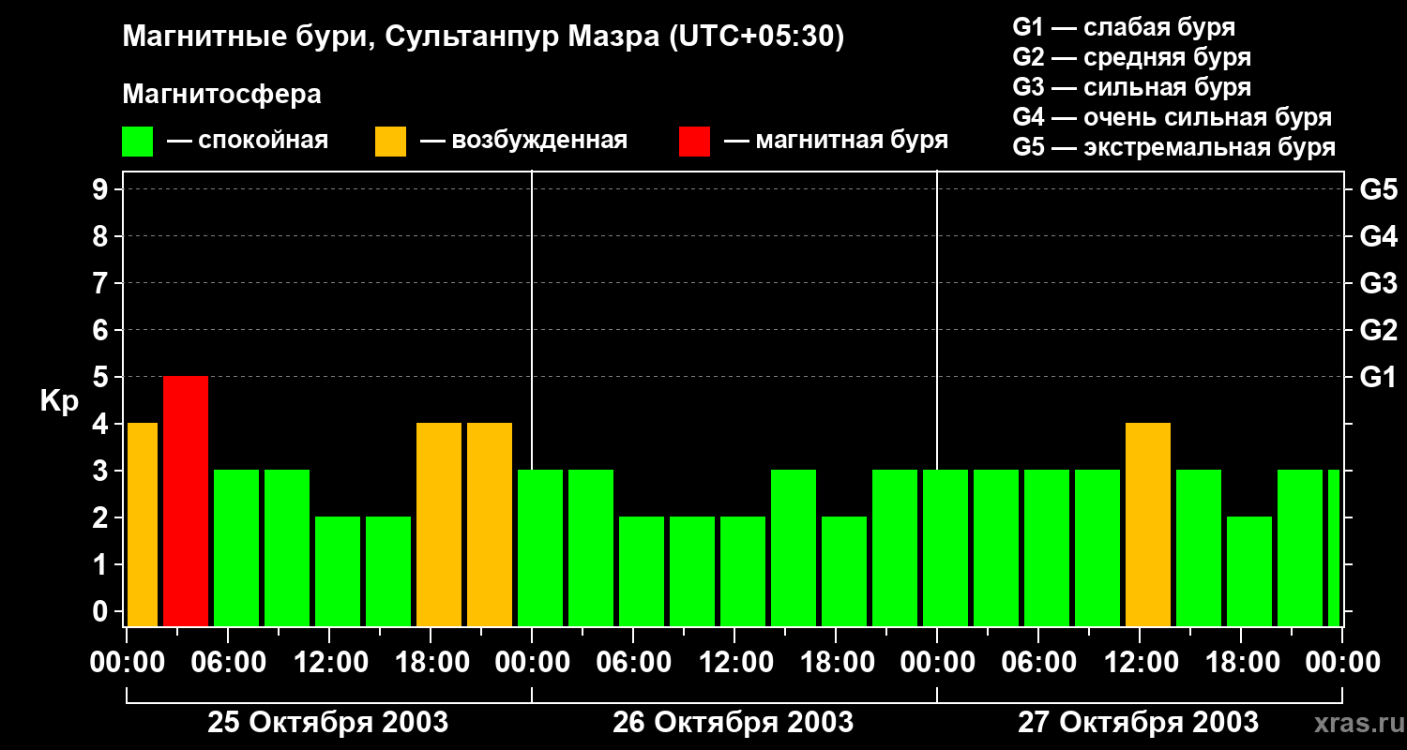Click the '12:00' time label for 25 October
Image resolution: width=1407 pixels, height=750 pixels.
point(329,663)
